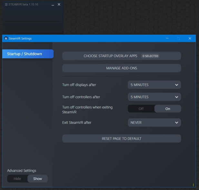The image size is (199, 190).
Task: Click the SteamVR Settings gear icon
Action: point(6,38)
